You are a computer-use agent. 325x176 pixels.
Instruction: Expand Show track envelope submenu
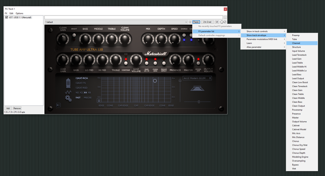(x=263, y=35)
